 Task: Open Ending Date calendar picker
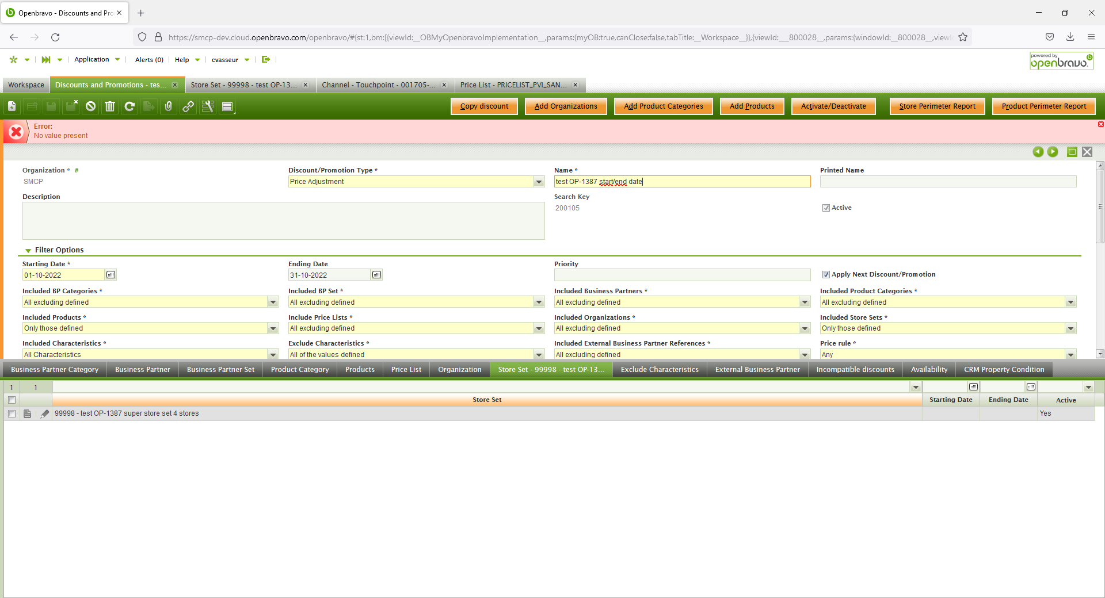pos(377,275)
